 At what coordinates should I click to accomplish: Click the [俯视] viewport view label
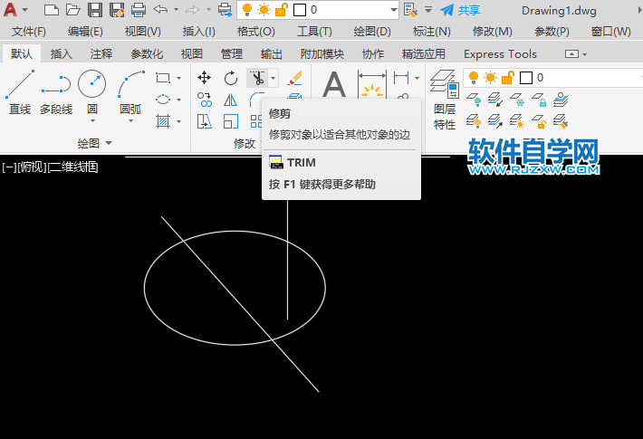32,167
